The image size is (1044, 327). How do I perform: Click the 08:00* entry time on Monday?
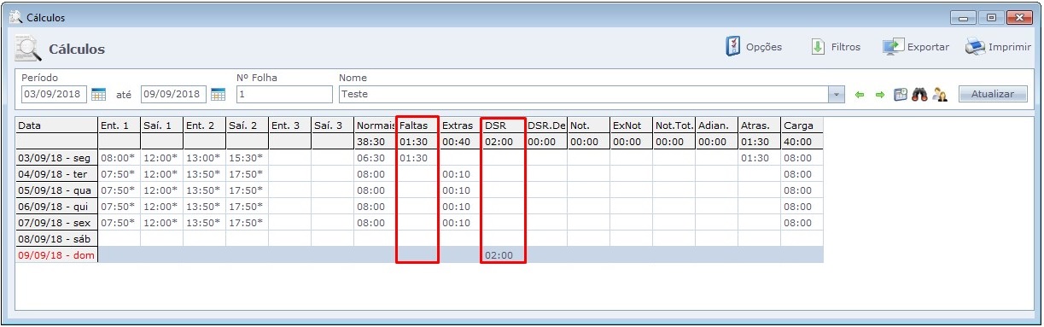[x=120, y=158]
